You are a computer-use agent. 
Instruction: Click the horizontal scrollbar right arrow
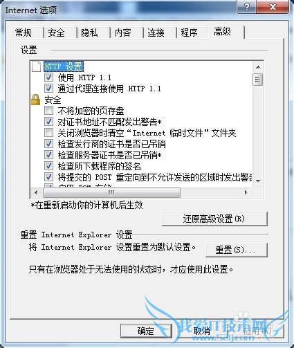pyautogui.click(x=246, y=192)
